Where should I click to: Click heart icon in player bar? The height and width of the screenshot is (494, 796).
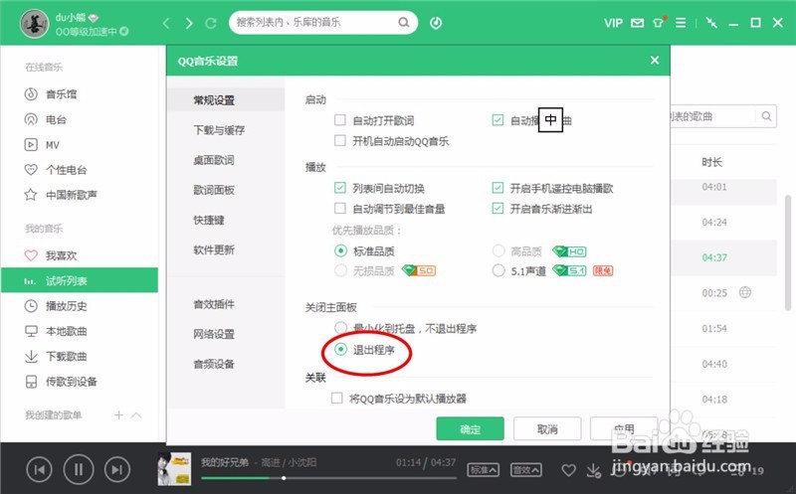pos(568,470)
